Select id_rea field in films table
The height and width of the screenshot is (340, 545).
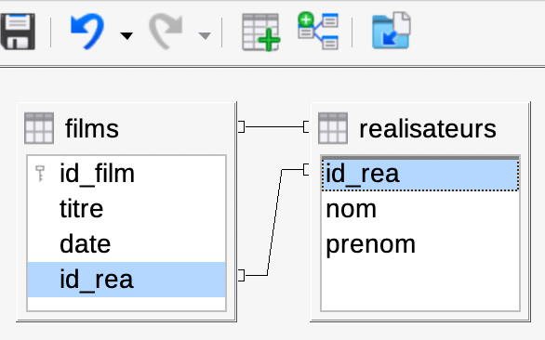click(x=126, y=280)
